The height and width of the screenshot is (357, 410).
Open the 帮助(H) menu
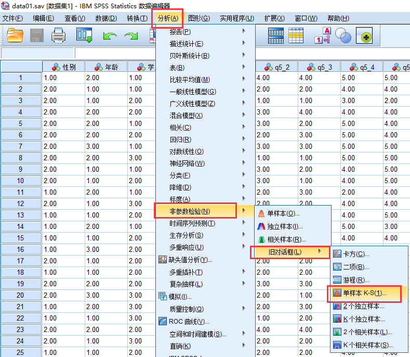338,18
